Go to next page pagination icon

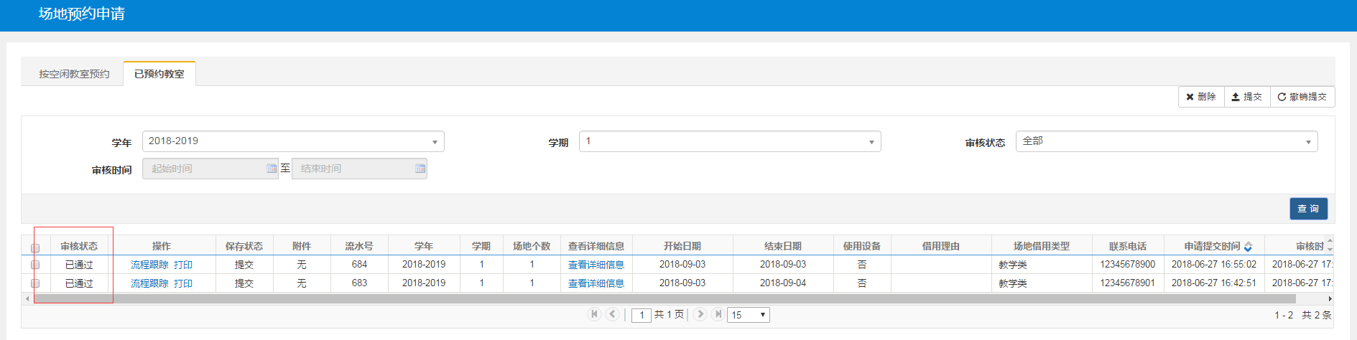coord(700,314)
